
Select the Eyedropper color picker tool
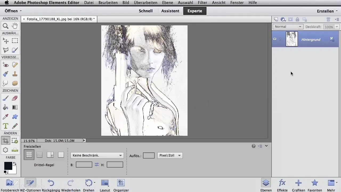(6, 117)
